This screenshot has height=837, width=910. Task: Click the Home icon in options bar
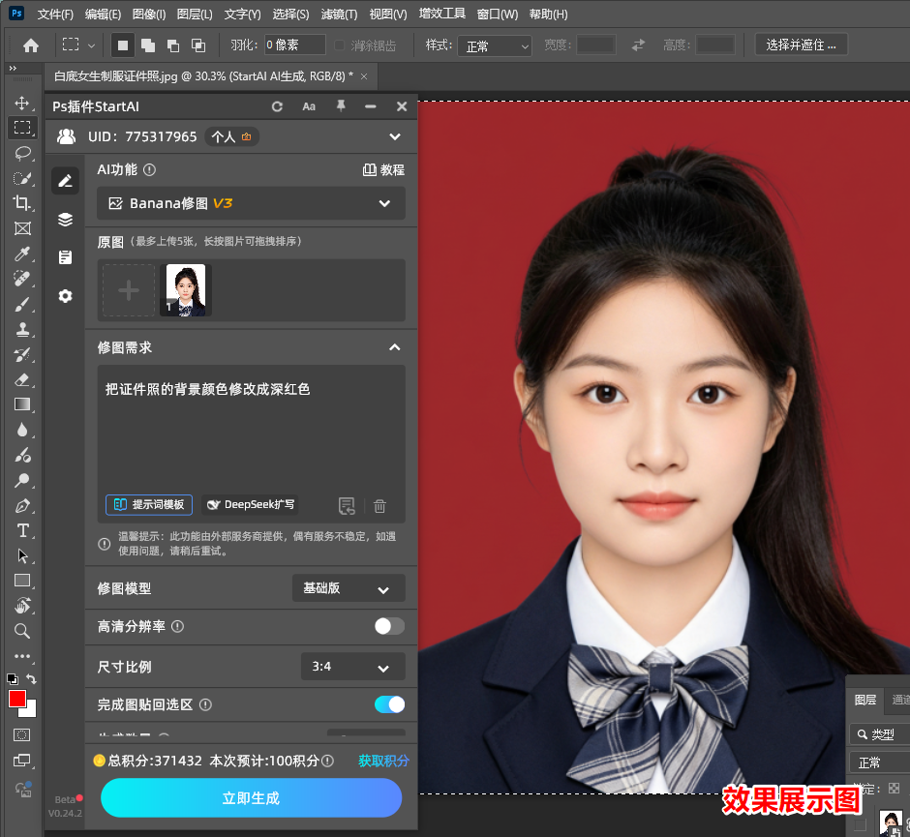(31, 45)
